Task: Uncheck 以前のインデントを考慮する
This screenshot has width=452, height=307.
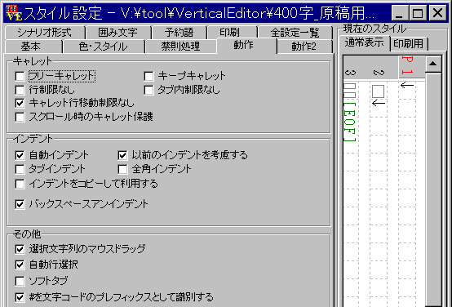Action: (122, 155)
